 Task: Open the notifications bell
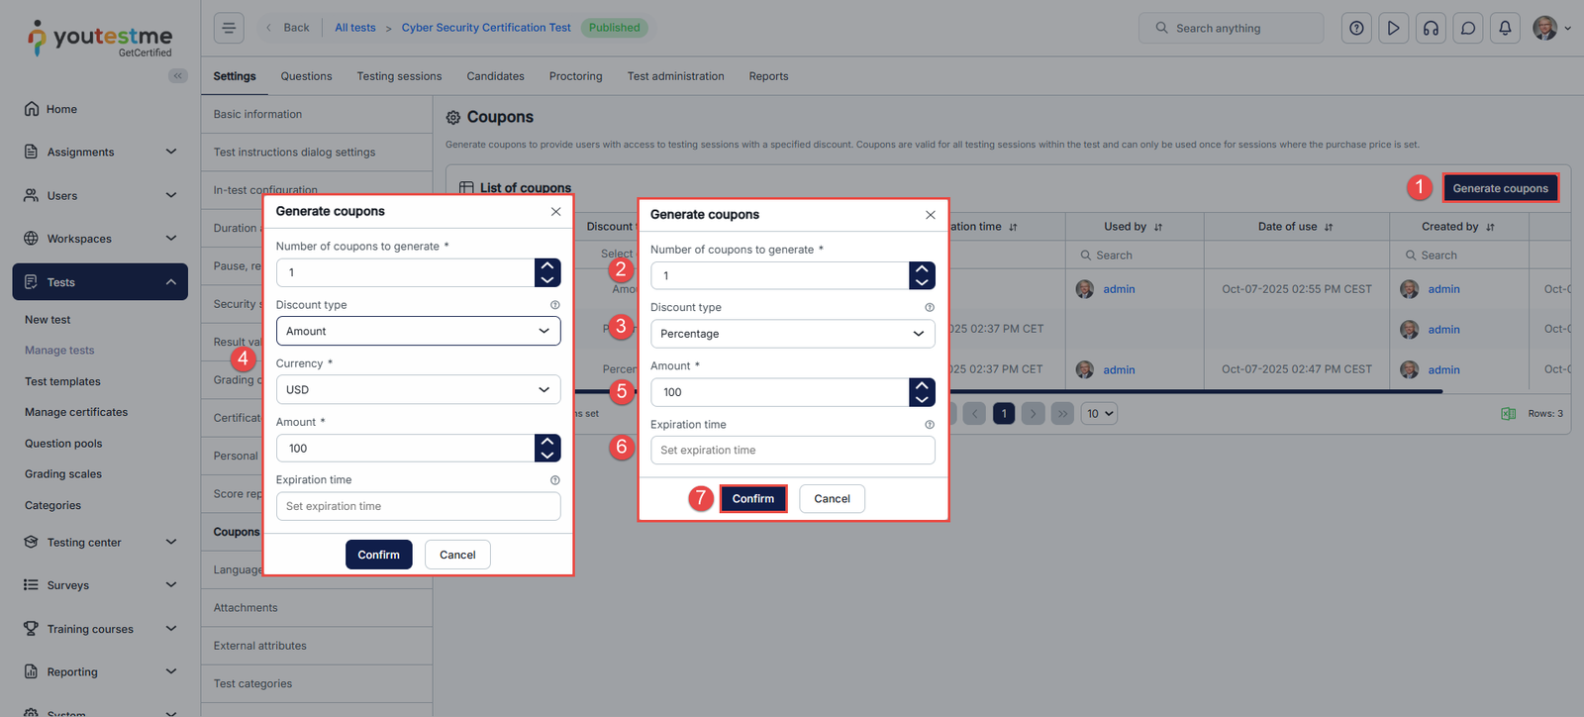coord(1505,28)
